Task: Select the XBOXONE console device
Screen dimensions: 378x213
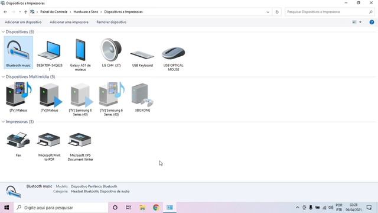Action: [x=142, y=97]
